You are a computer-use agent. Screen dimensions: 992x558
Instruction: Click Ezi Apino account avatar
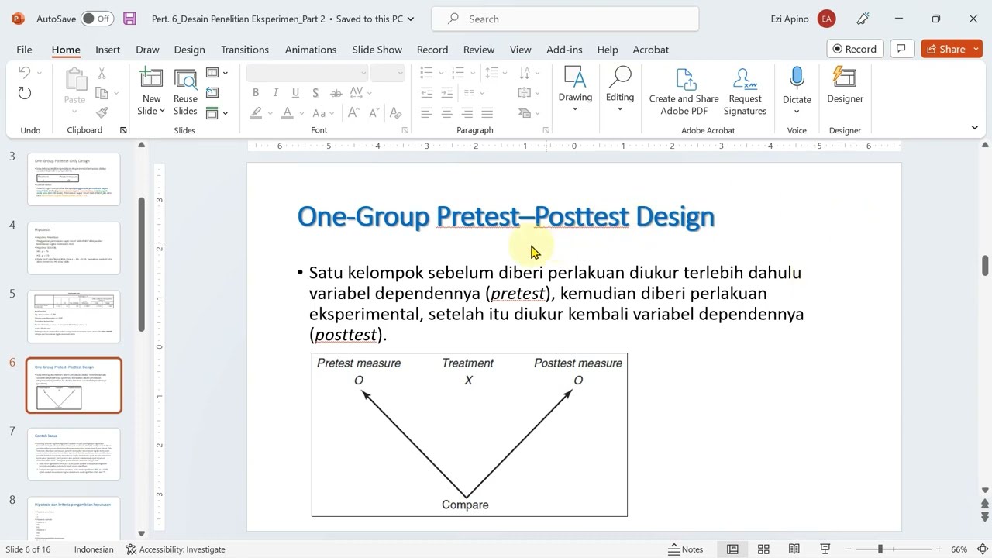826,19
